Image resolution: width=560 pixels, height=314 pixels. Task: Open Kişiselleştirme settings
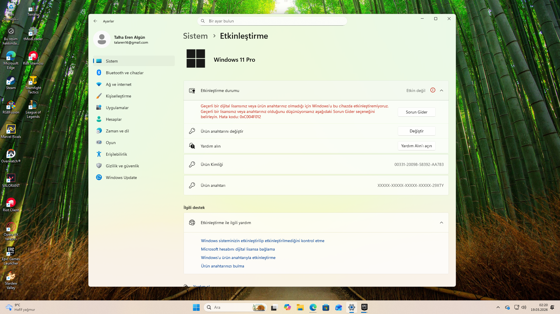pyautogui.click(x=134, y=96)
